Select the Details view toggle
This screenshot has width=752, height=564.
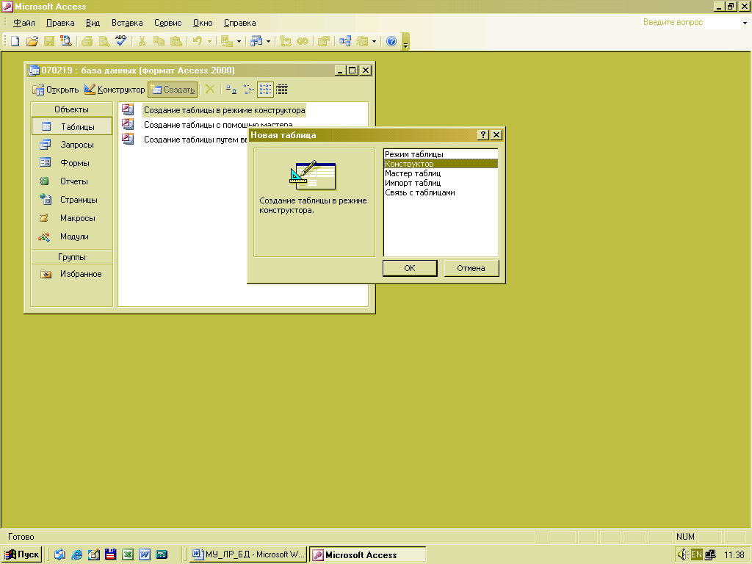click(282, 89)
